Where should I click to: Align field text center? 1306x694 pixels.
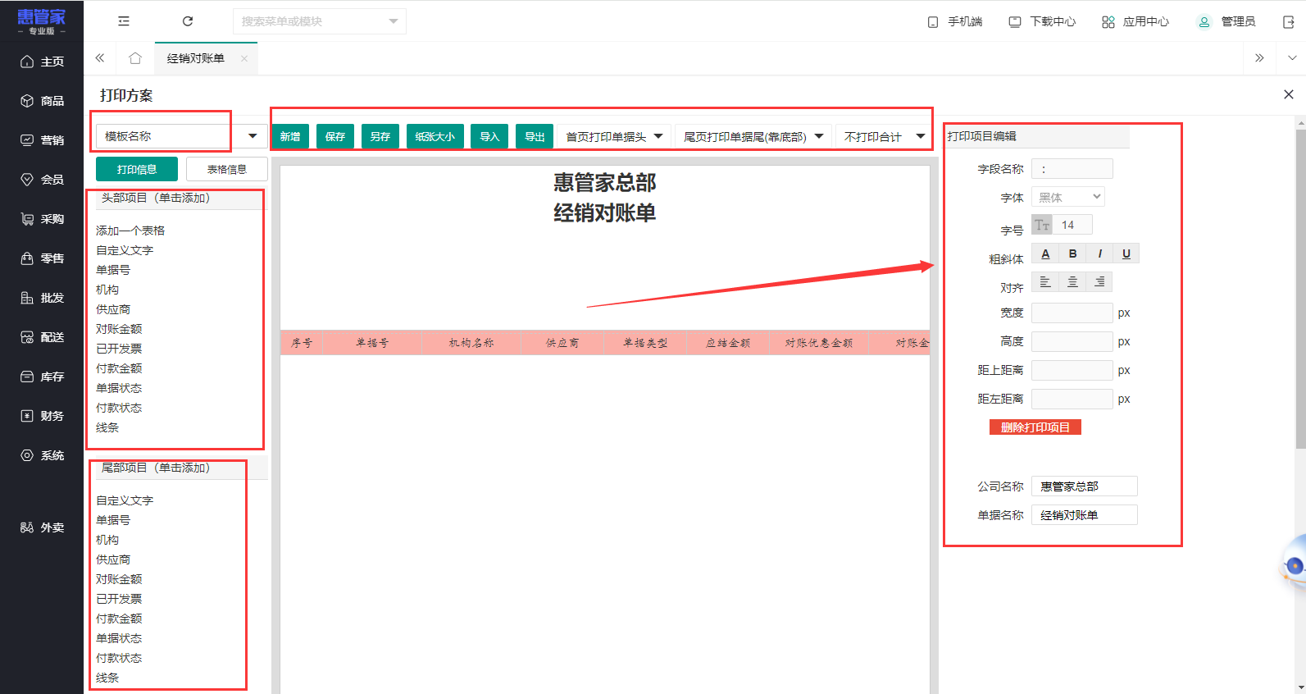coord(1072,282)
